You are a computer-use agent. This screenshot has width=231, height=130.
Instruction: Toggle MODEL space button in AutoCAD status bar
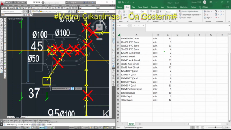tap(71, 127)
